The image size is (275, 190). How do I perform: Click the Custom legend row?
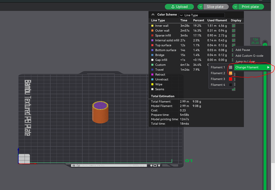coord(179,65)
